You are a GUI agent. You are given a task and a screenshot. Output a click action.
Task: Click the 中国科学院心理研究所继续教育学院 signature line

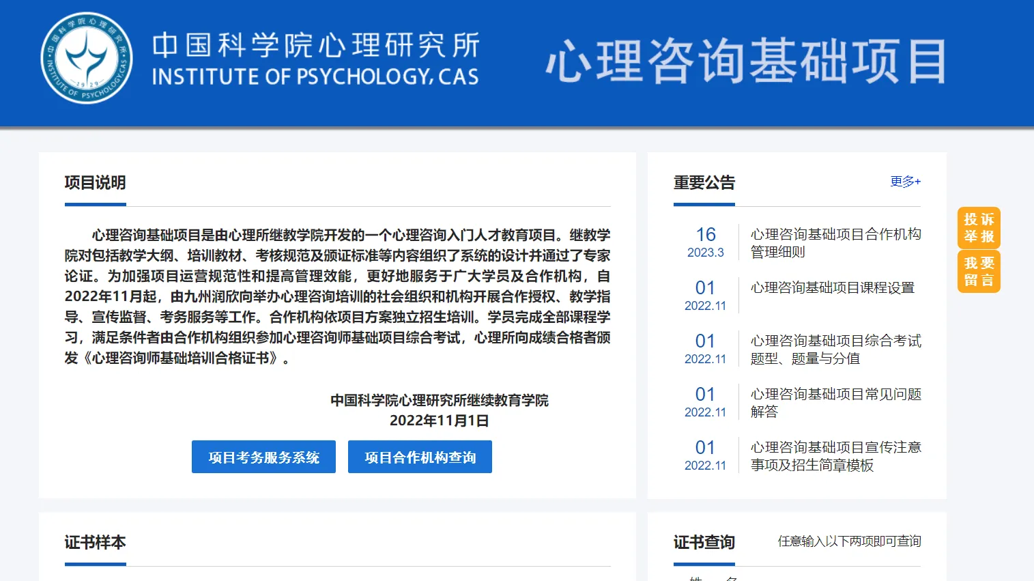pyautogui.click(x=439, y=400)
